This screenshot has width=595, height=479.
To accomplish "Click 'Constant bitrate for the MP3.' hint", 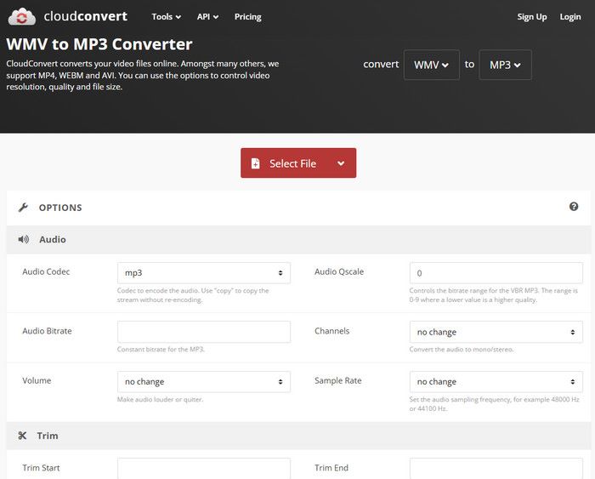I will point(161,349).
